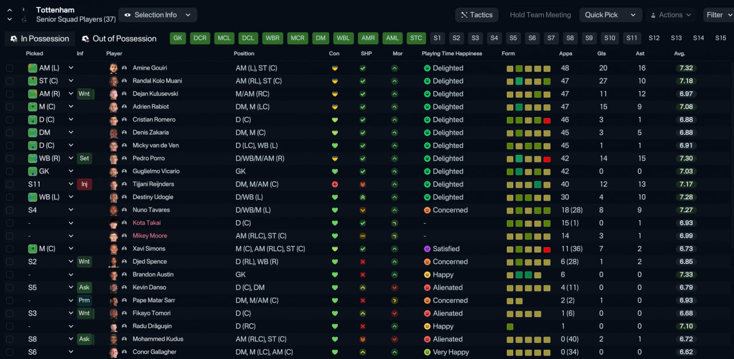Click the Mikey Moore player name link
Screen dimensions: 734x359
150,236
